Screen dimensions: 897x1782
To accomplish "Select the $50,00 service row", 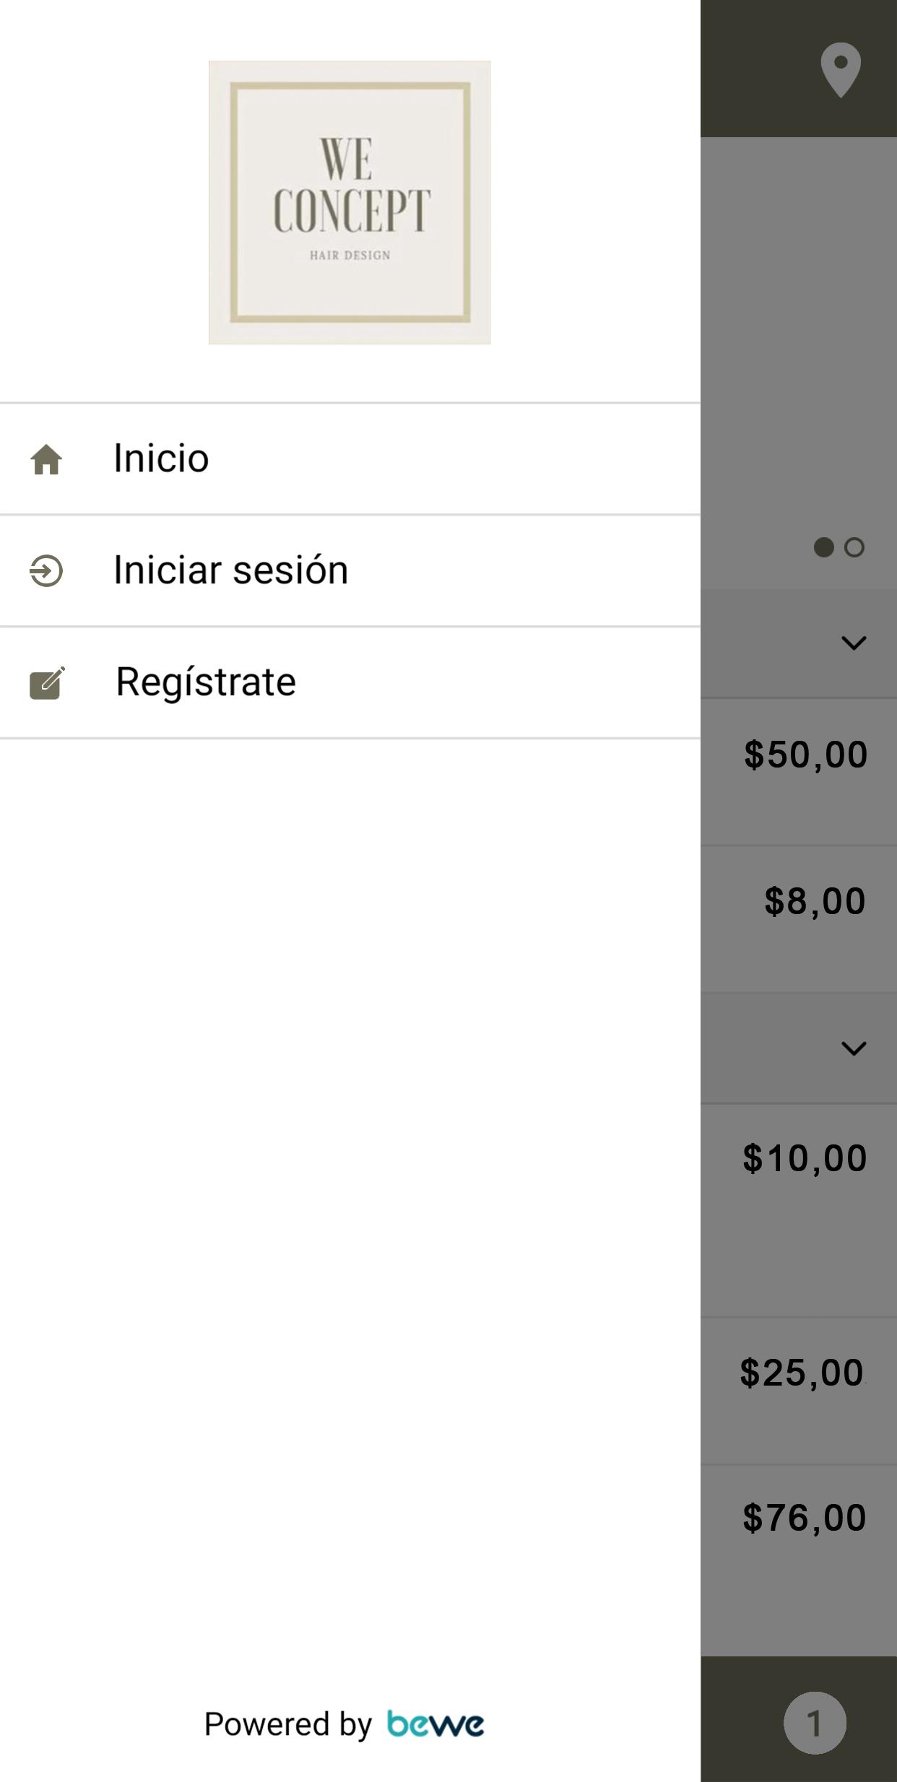I will (799, 772).
